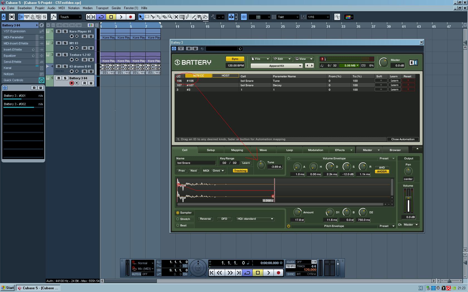
Task: Open the Battery View menu dropdown
Action: tap(304, 59)
